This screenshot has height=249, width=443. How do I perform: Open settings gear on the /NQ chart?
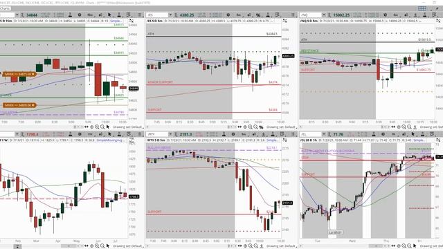[385, 15]
